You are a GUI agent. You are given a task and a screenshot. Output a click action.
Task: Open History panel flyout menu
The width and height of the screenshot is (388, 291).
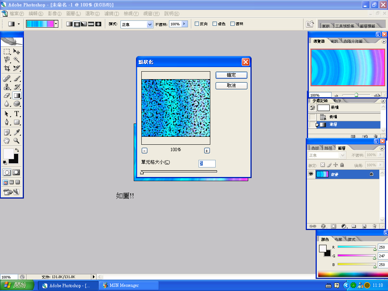tap(383, 101)
